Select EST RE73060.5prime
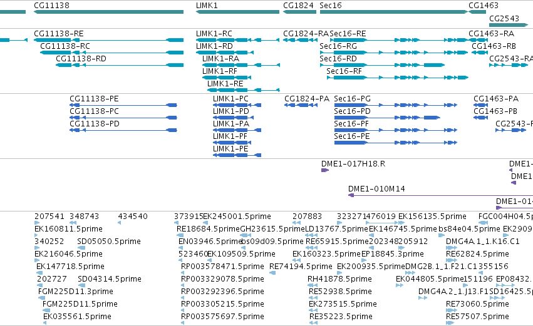Screen dimensions: 533x326 pyautogui.click(x=478, y=304)
